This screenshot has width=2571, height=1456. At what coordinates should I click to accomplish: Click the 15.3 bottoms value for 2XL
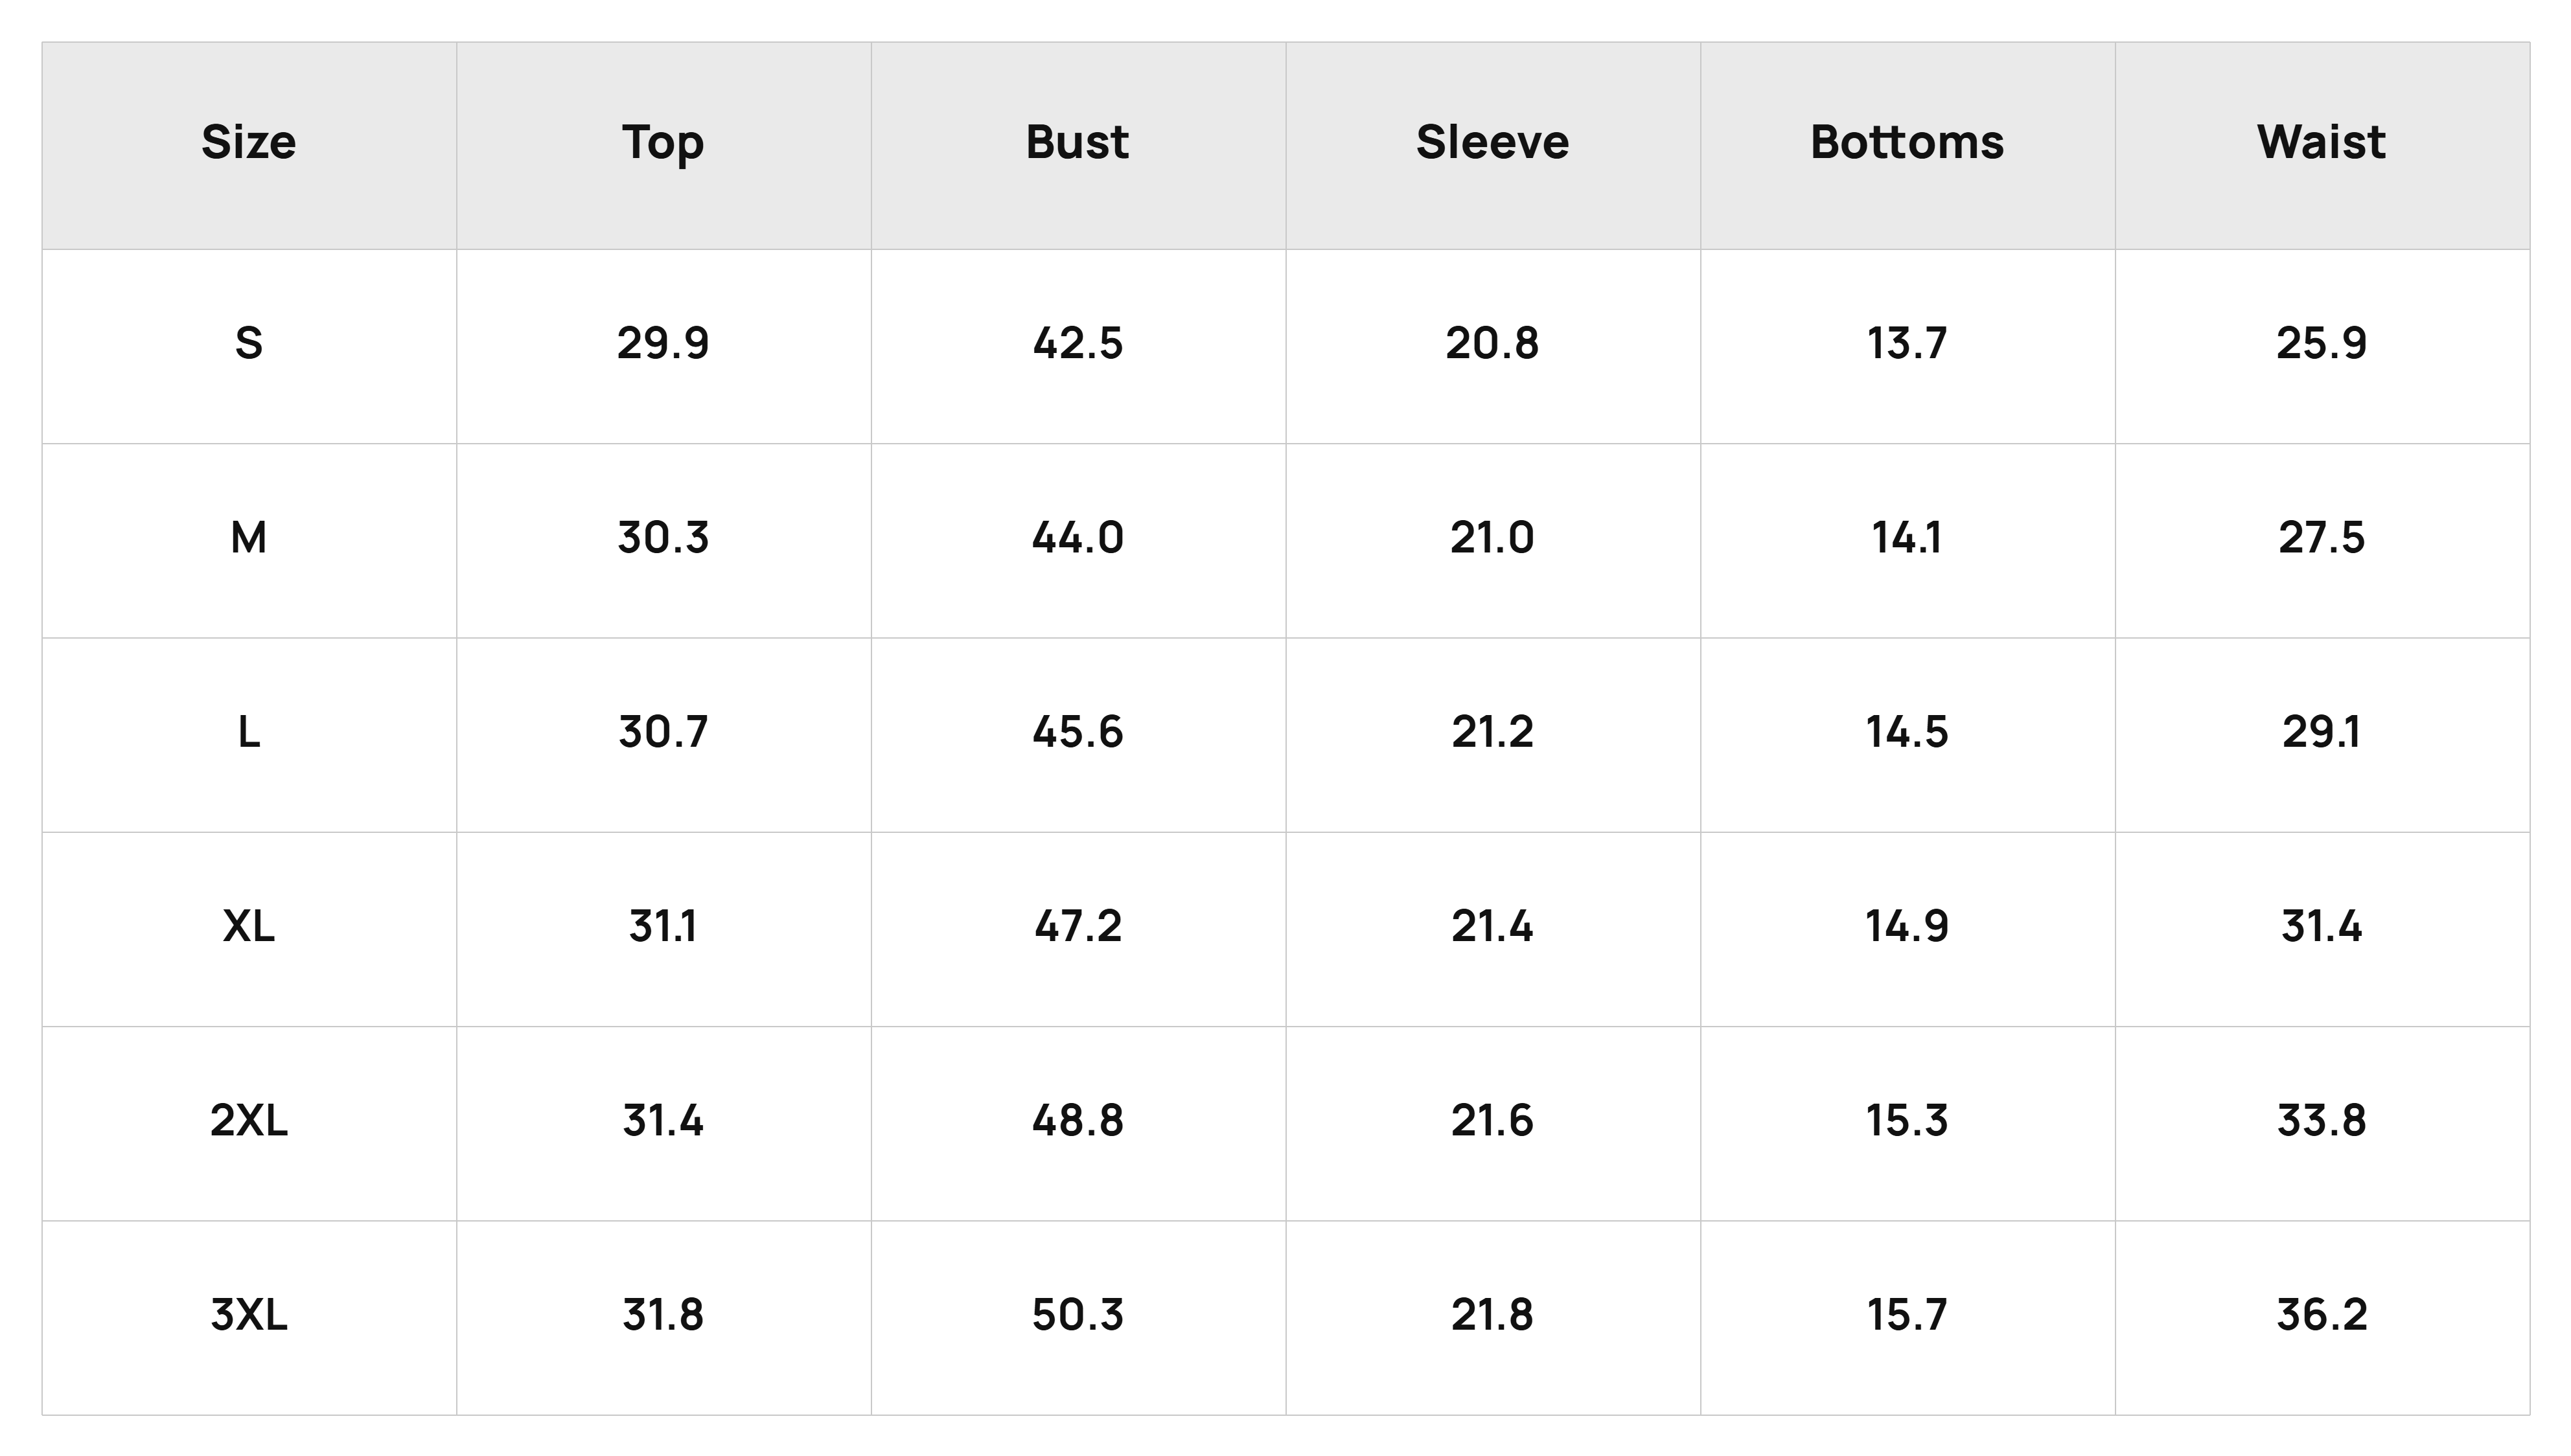tap(1907, 1120)
